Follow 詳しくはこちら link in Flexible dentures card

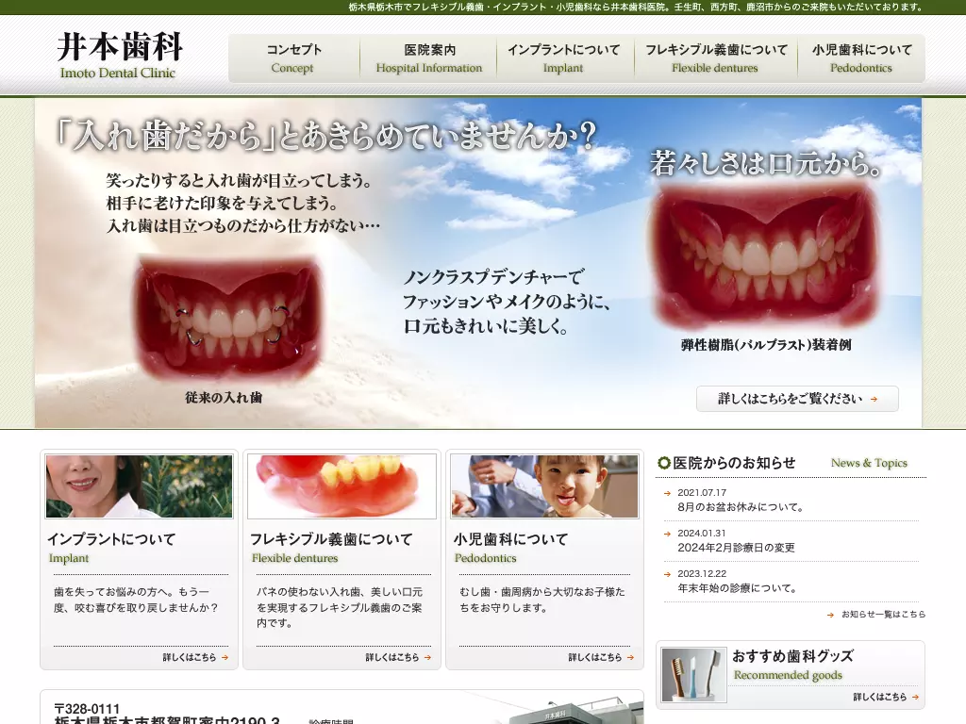pos(392,657)
